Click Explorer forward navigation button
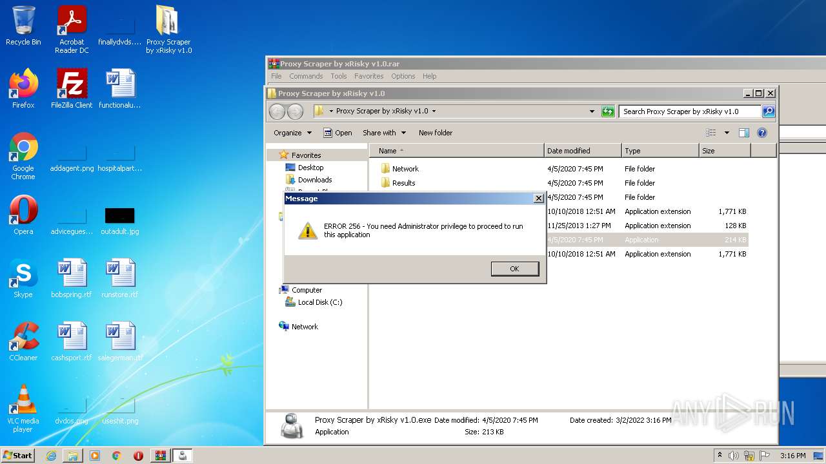This screenshot has height=464, width=826. click(295, 111)
